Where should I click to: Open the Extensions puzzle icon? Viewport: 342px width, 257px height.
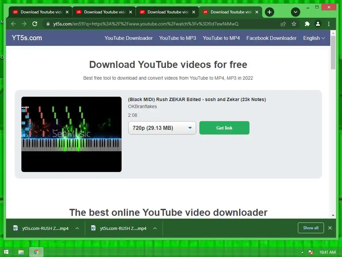click(x=307, y=24)
